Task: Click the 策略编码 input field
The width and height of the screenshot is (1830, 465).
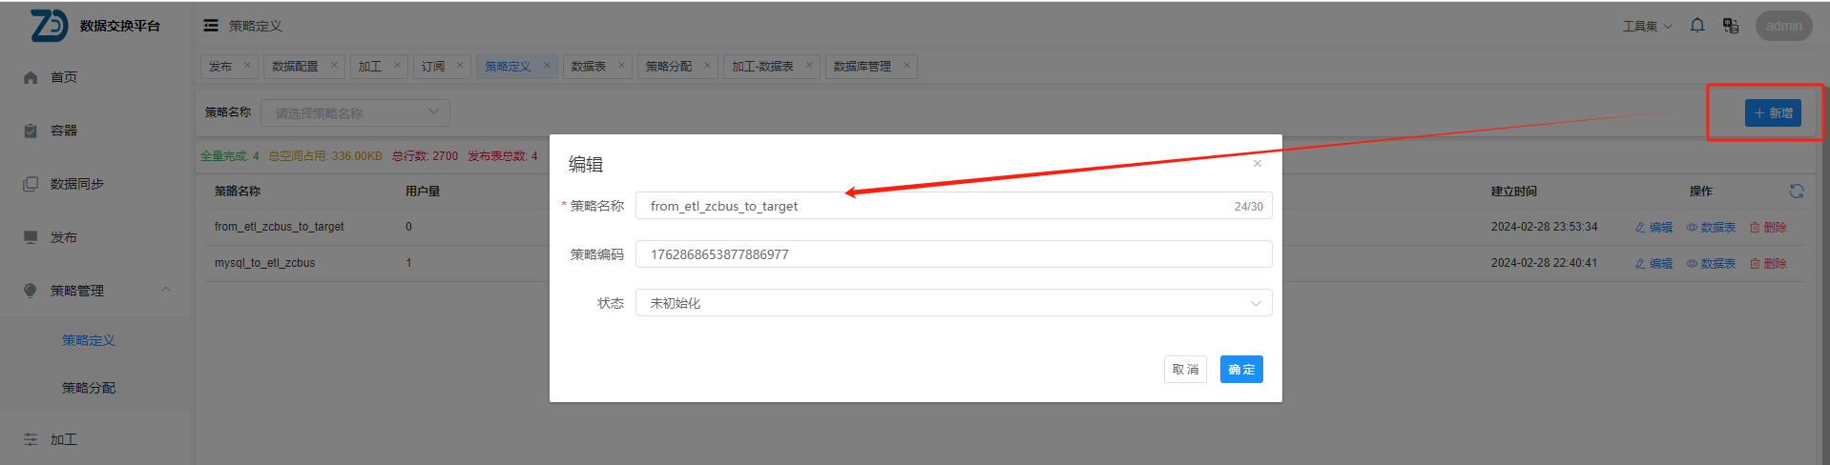Action: [952, 254]
